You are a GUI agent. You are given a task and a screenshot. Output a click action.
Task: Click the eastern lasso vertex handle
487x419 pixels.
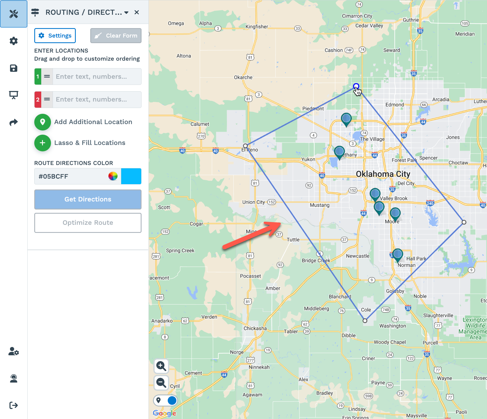464,222
